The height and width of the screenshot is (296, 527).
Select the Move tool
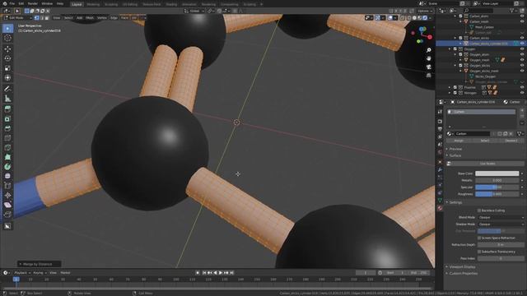coord(7,49)
